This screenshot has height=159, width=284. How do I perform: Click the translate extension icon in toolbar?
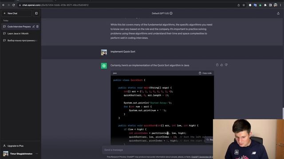(x=255, y=5)
